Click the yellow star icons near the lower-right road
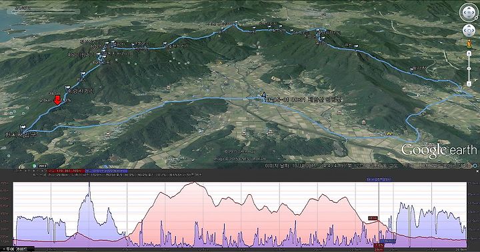The width and height of the screenshot is (480, 252). 389,134
